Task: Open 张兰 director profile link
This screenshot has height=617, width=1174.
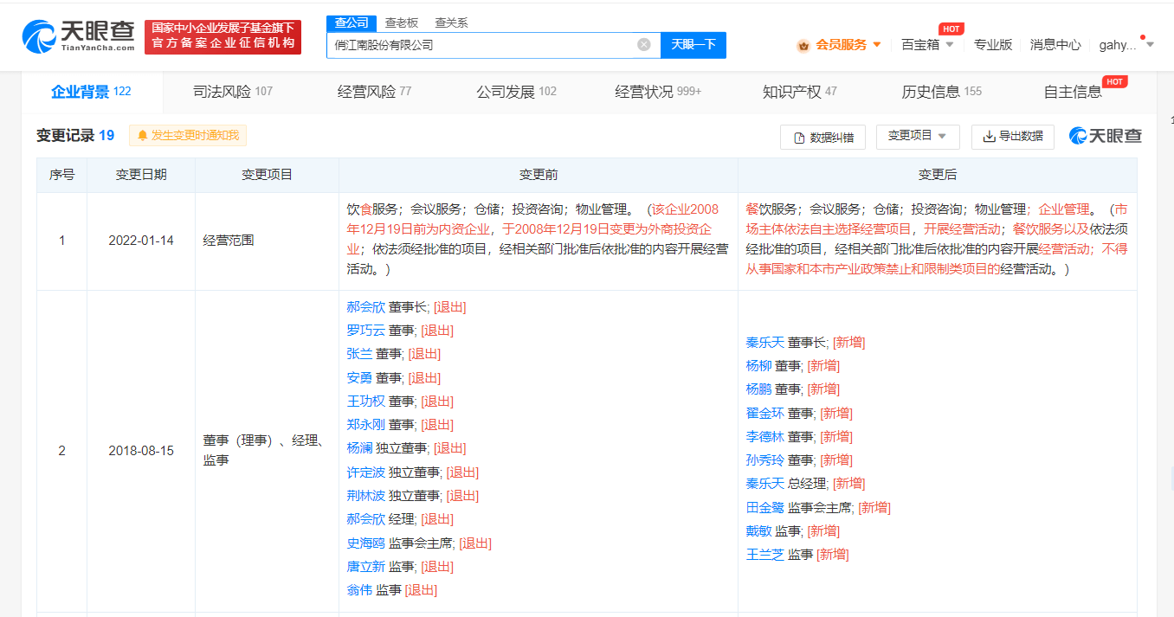Action: (359, 354)
